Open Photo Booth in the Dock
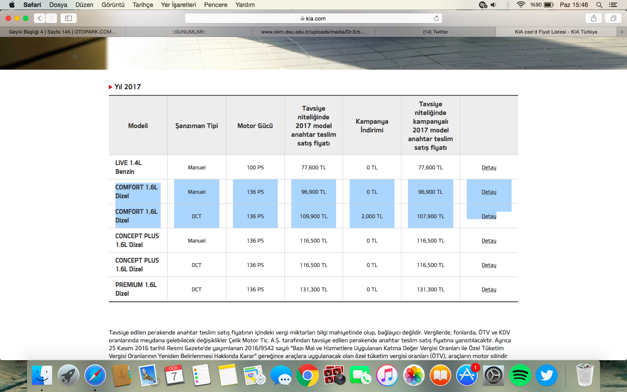The height and width of the screenshot is (392, 627). click(x=334, y=375)
